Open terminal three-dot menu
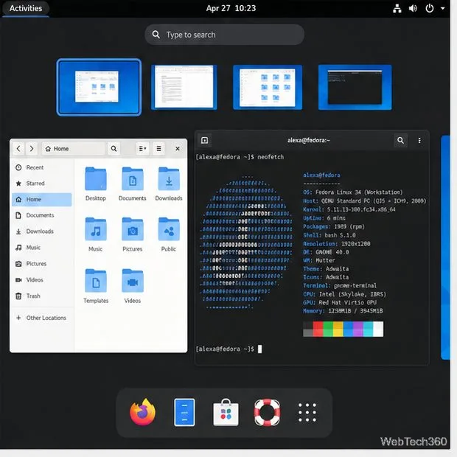The image size is (457, 457). [419, 141]
